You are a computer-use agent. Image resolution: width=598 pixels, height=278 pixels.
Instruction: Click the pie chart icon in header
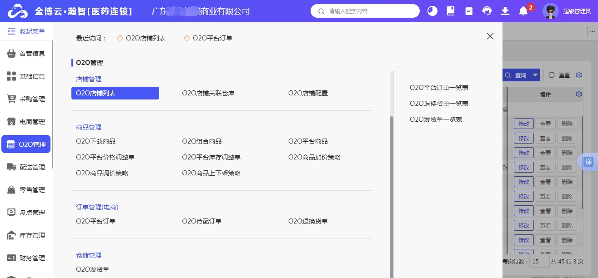pyautogui.click(x=432, y=11)
